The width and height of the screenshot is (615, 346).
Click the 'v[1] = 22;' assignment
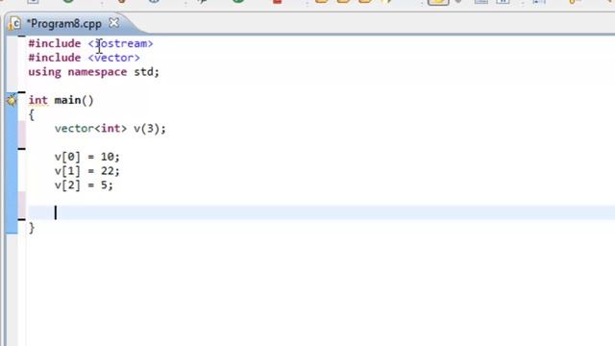[87, 171]
